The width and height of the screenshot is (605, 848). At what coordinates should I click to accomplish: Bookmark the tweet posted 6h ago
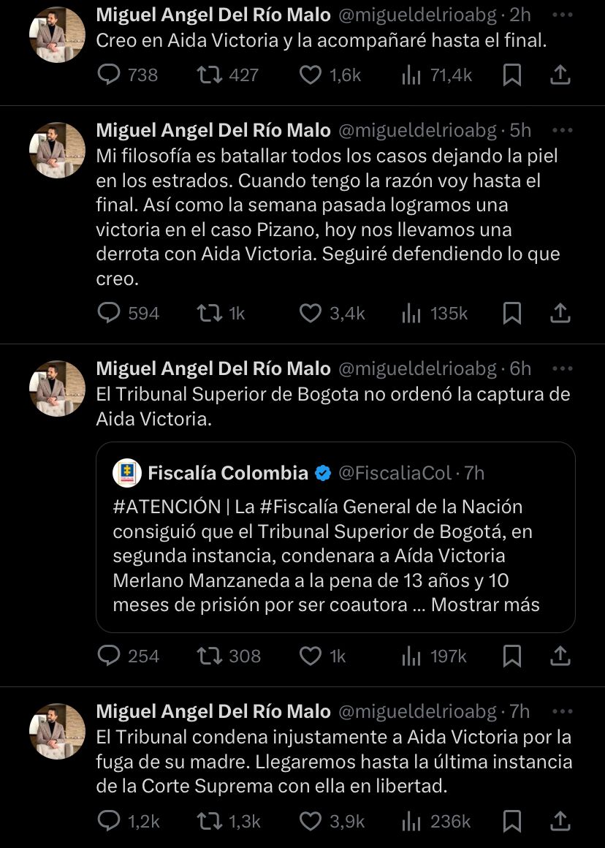(x=512, y=656)
